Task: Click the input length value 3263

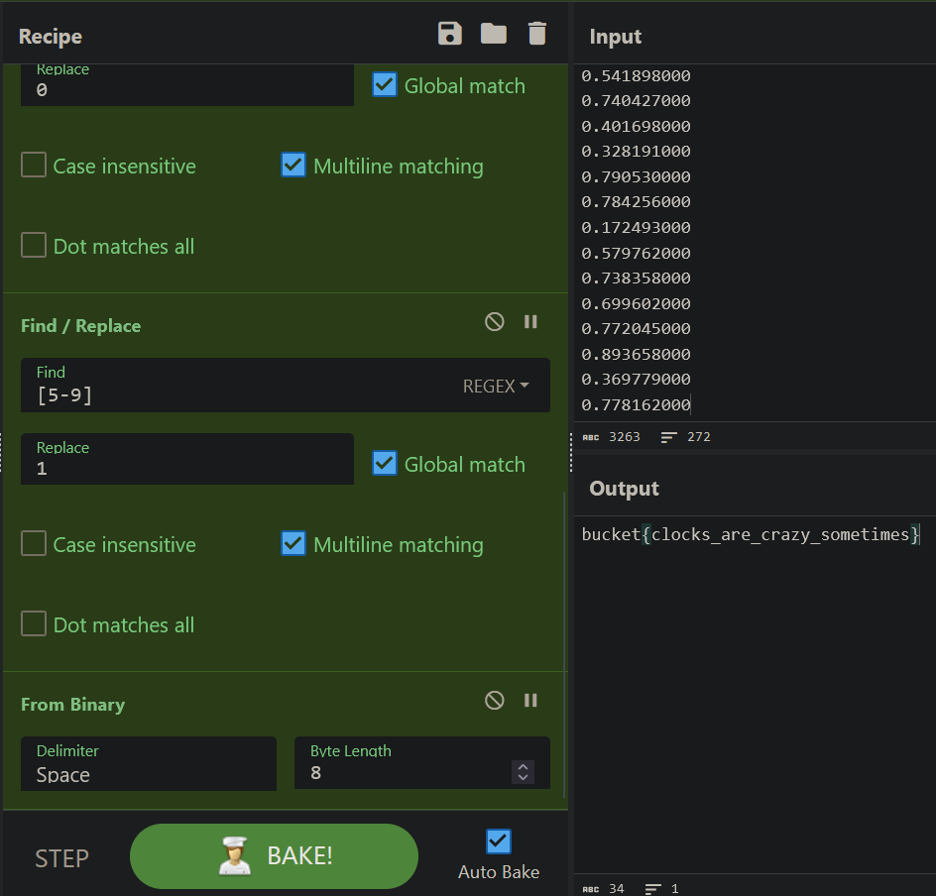Action: coord(625,437)
